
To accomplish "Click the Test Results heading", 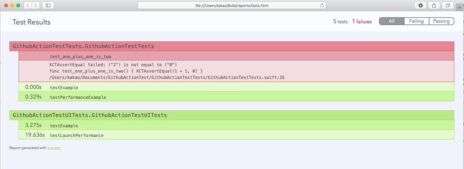I will (32, 22).
